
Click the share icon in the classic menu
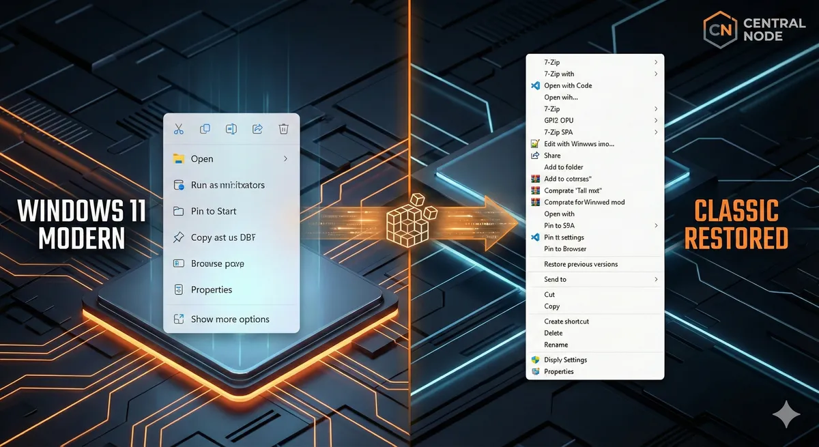[536, 156]
